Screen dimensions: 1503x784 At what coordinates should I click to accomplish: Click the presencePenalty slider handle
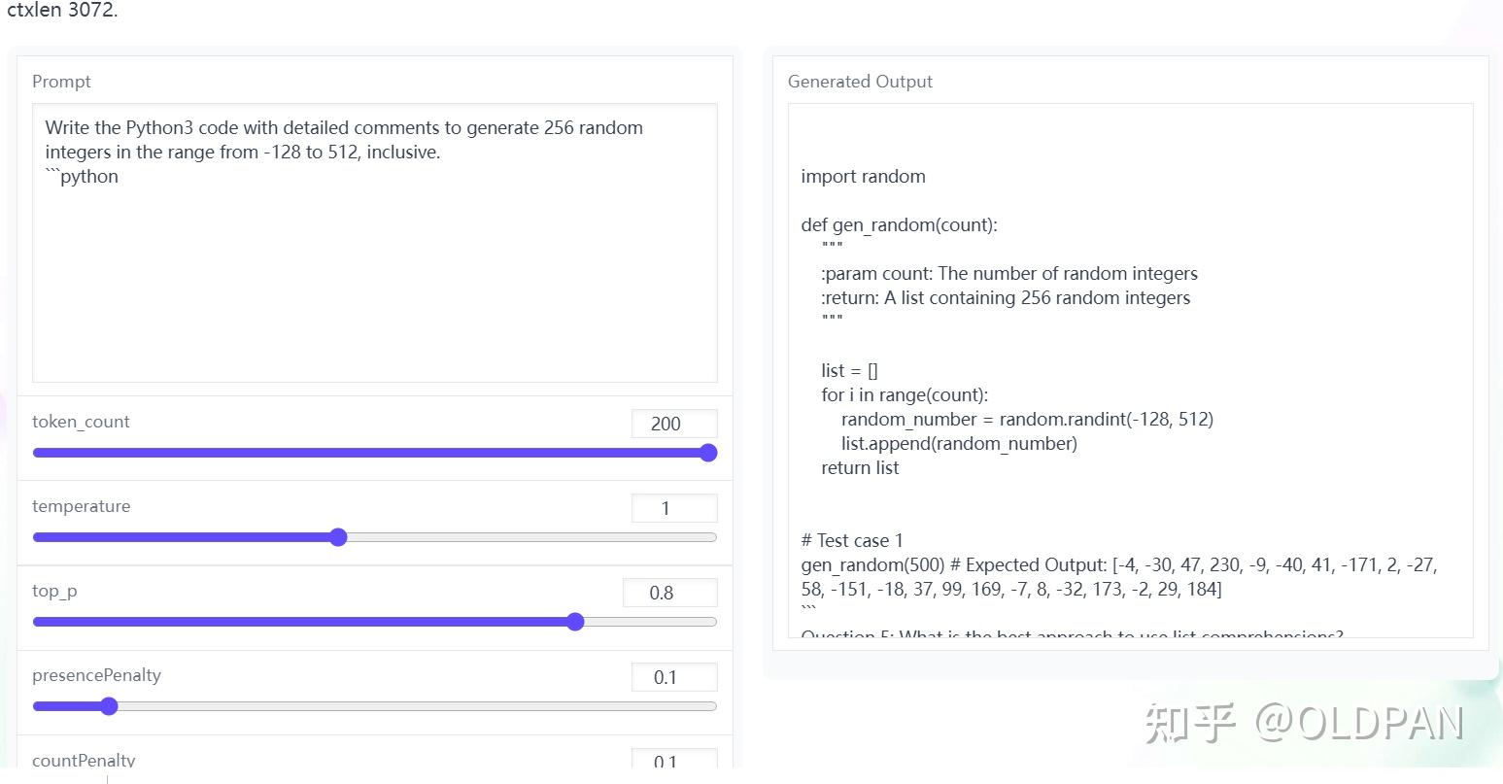coord(109,706)
